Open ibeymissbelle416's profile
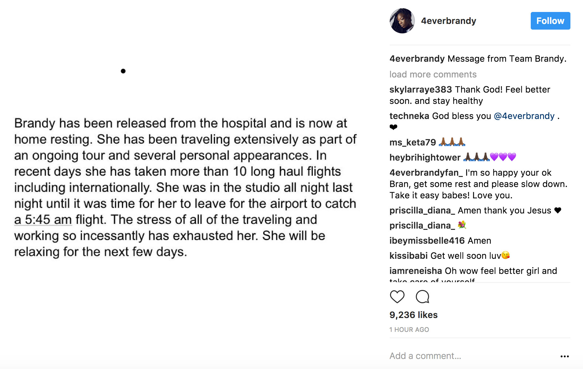The width and height of the screenshot is (583, 369). point(427,241)
